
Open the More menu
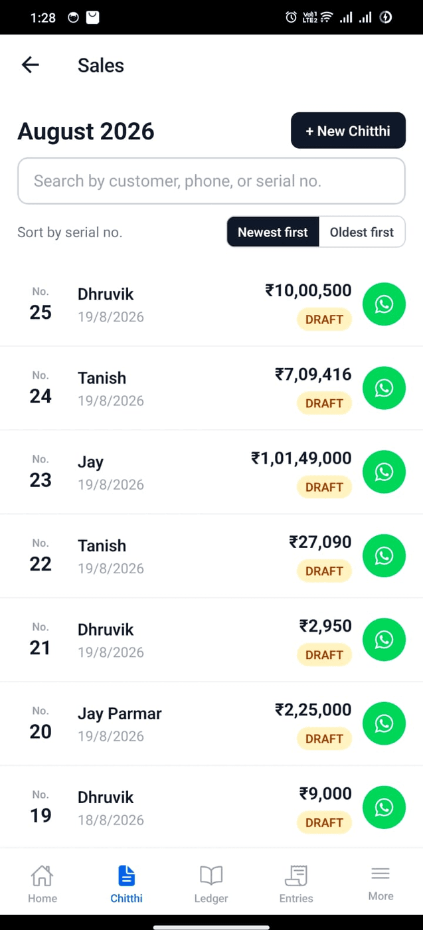click(x=381, y=884)
